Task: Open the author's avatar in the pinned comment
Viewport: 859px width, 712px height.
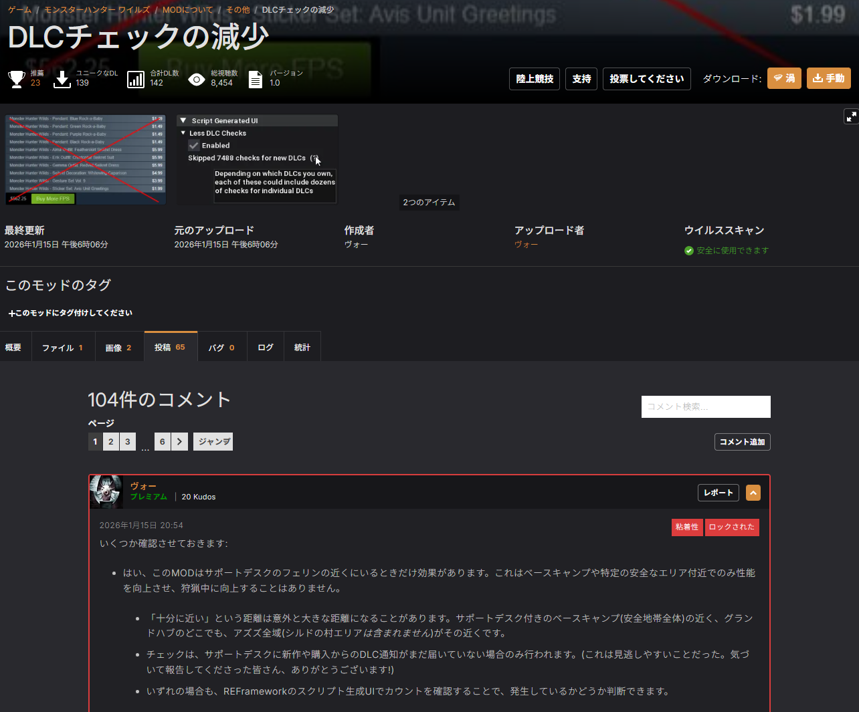Action: pos(106,492)
